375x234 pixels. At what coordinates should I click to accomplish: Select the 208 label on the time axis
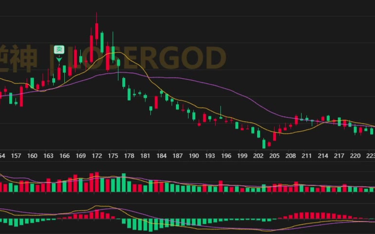[290, 156]
